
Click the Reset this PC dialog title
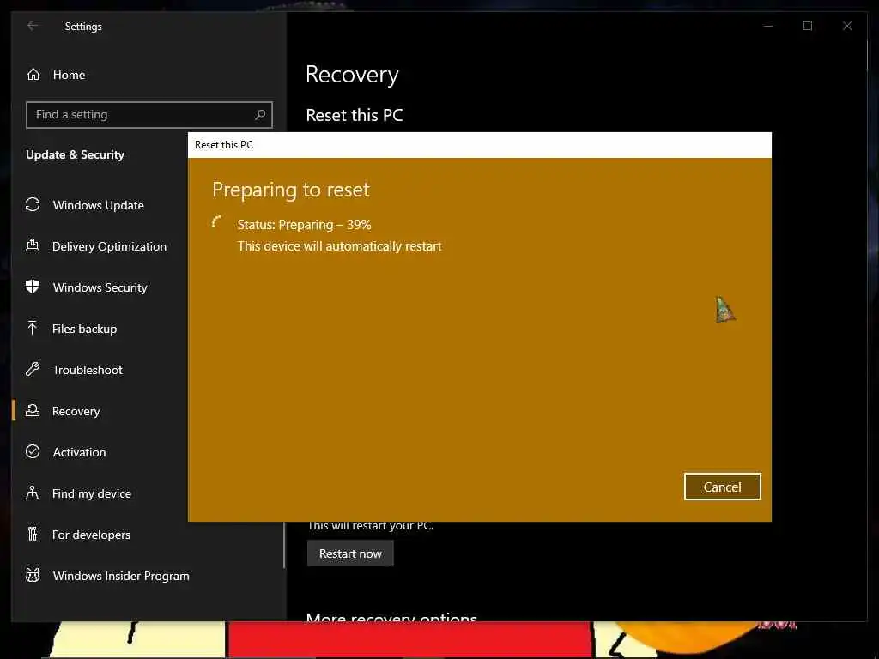tap(224, 144)
